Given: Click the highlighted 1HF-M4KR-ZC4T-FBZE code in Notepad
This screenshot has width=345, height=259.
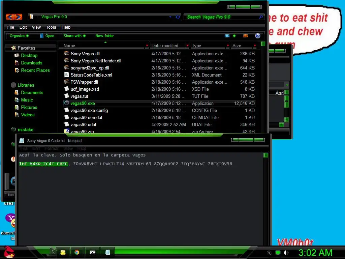Looking at the screenshot, I should [x=43, y=164].
